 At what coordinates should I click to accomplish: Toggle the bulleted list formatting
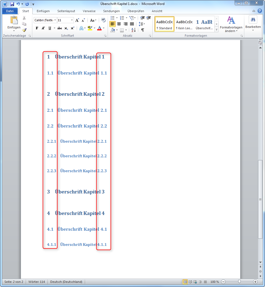(112, 17)
